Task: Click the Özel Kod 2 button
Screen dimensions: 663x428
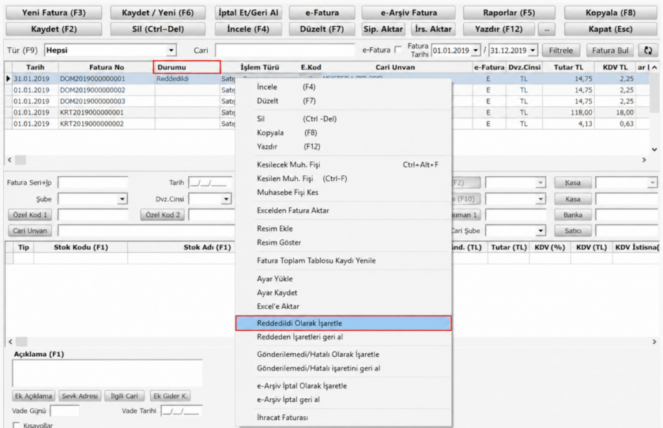Action: 163,215
